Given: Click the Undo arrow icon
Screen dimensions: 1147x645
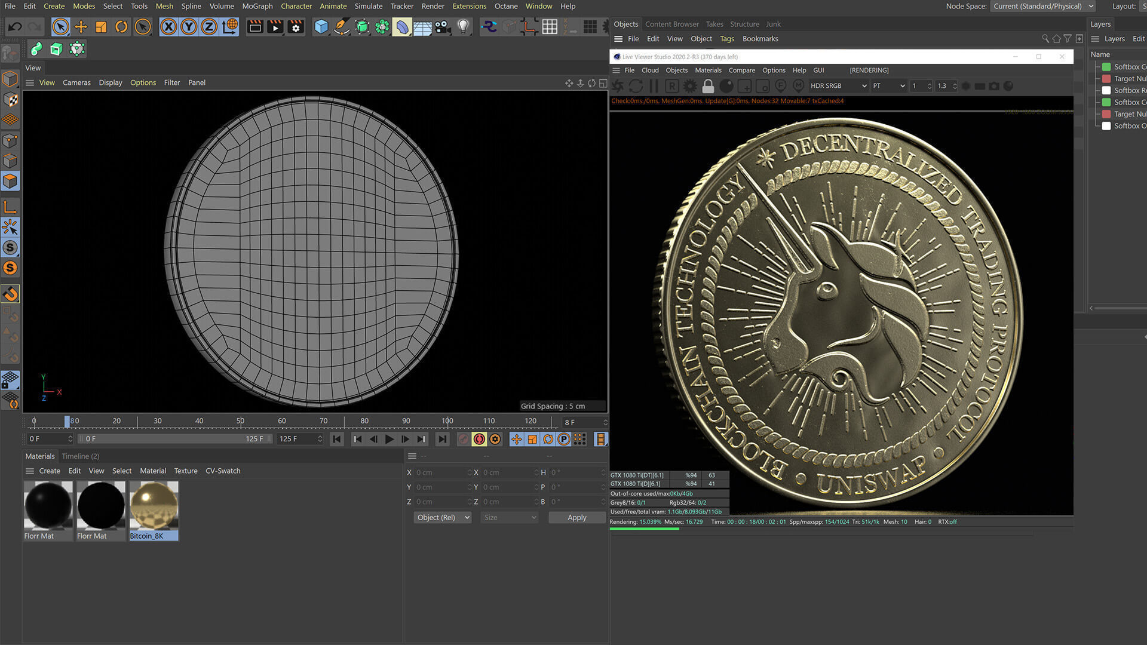Looking at the screenshot, I should tap(15, 27).
